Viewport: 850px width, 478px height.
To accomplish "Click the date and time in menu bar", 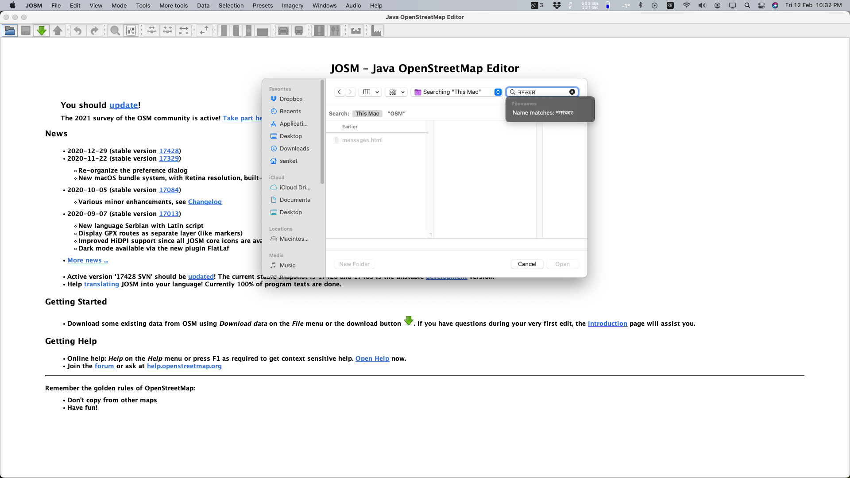I will point(814,5).
